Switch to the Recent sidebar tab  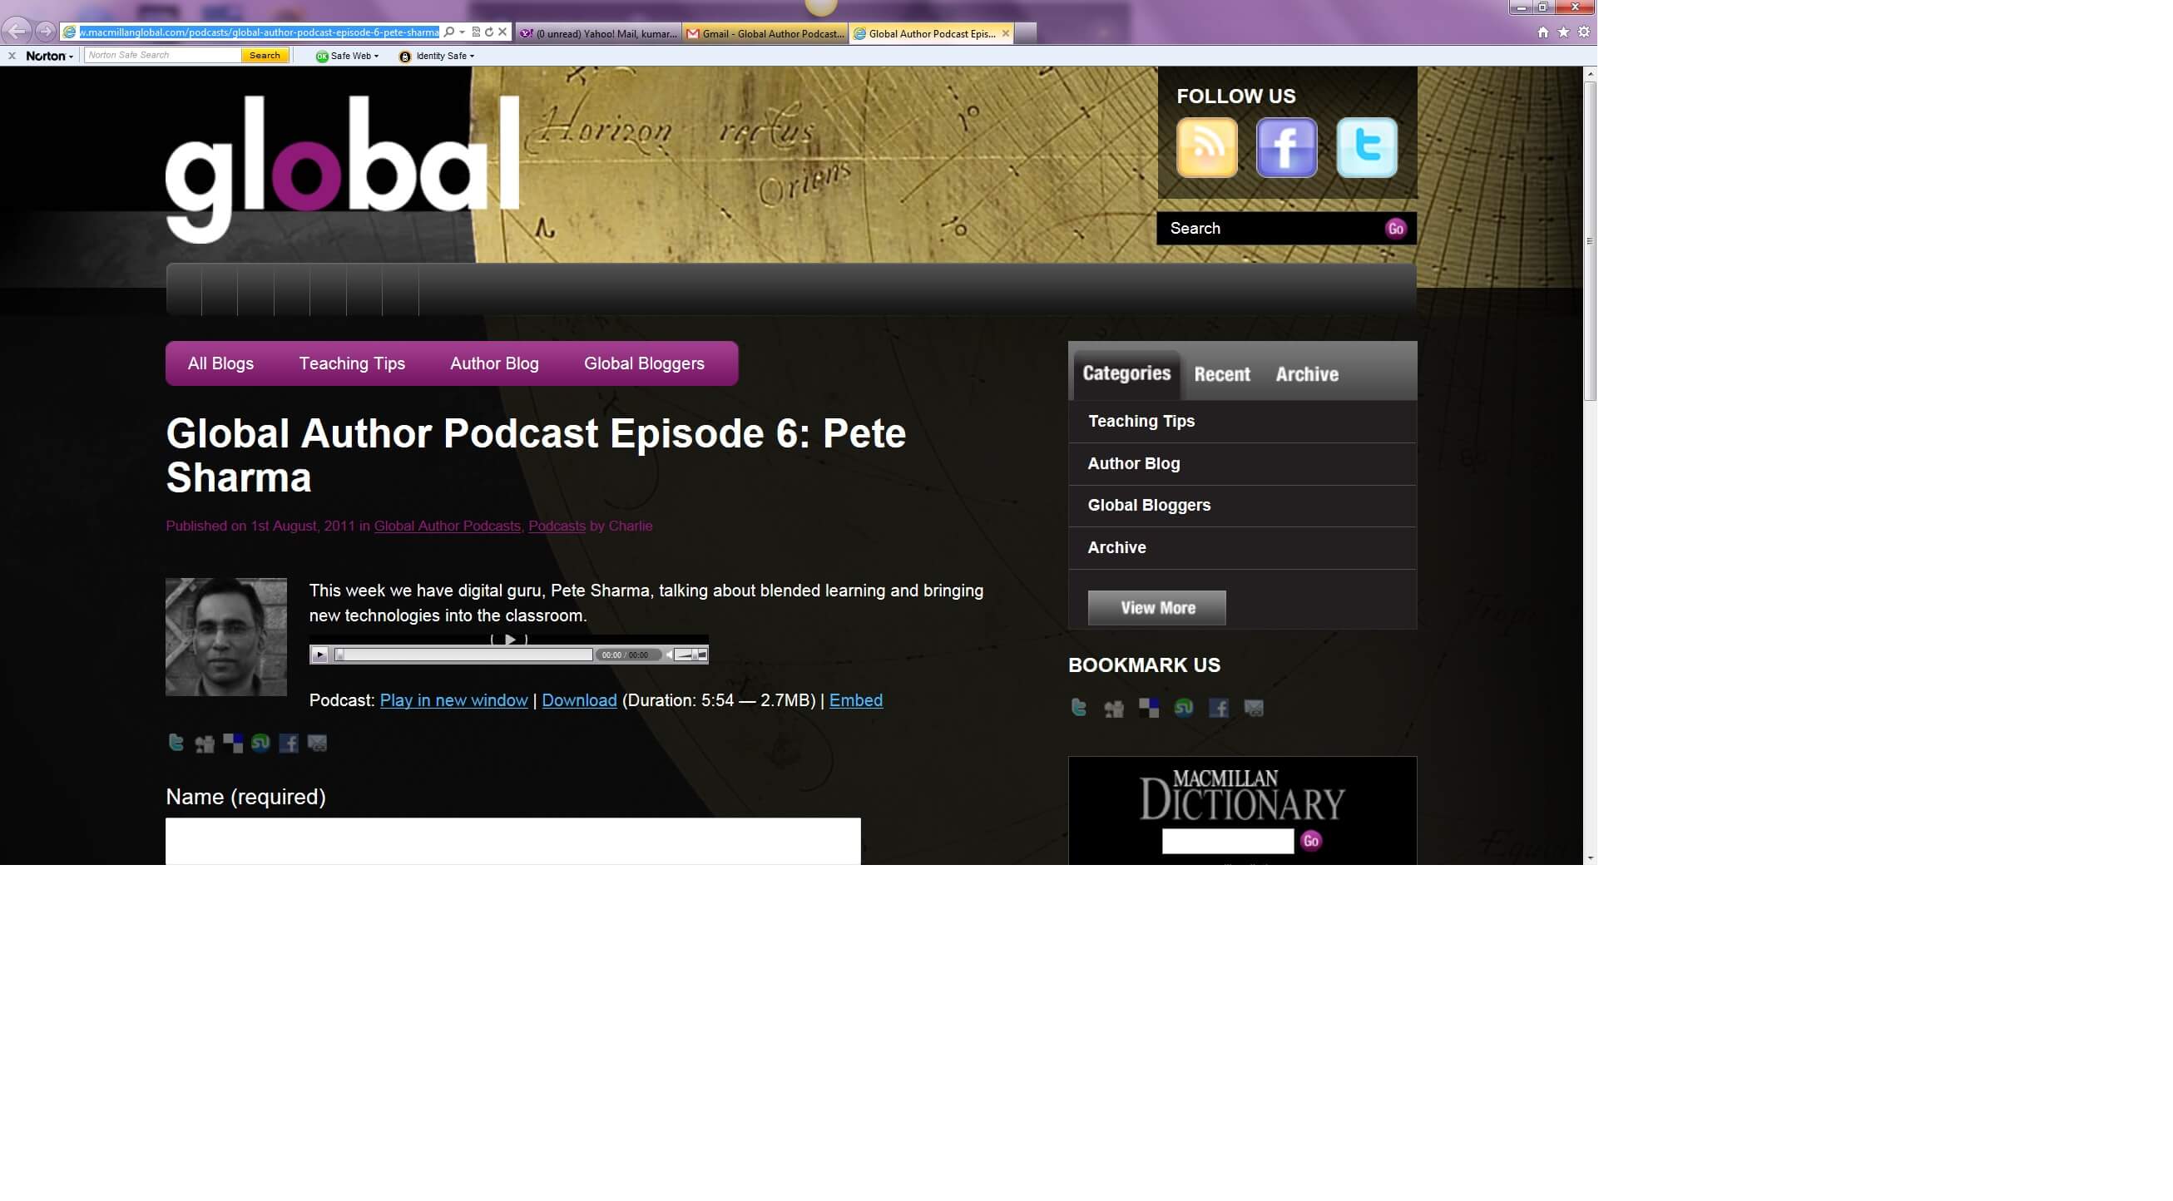(x=1221, y=374)
